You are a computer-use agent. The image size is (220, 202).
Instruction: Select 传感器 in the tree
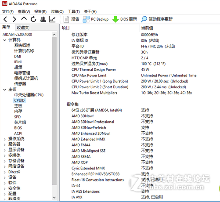click(x=20, y=84)
